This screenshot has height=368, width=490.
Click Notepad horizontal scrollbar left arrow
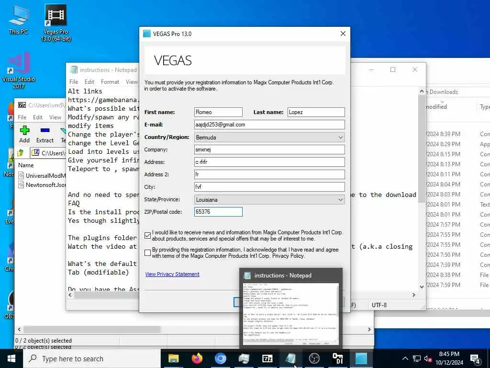pyautogui.click(x=70, y=295)
